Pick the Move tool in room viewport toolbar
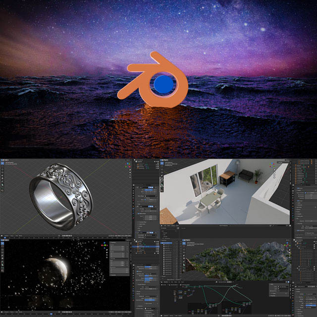The image size is (317, 317). pyautogui.click(x=162, y=169)
